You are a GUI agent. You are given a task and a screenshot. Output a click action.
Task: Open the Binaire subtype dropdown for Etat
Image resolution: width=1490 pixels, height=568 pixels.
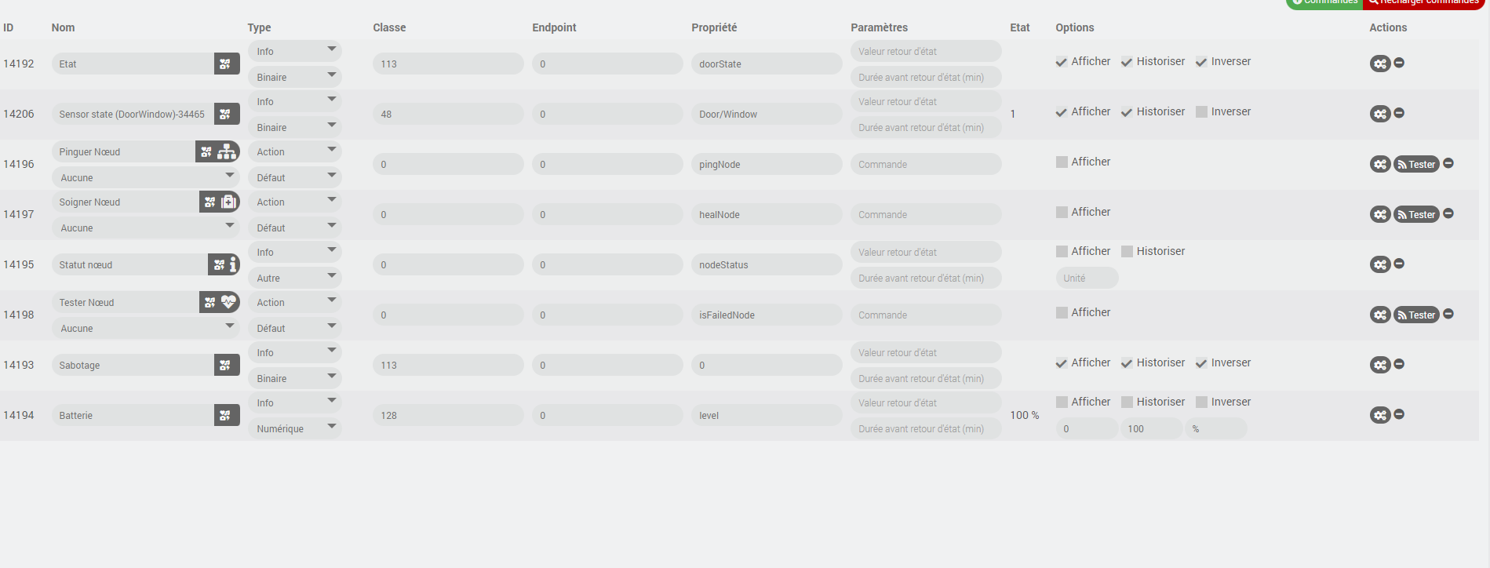(x=294, y=77)
